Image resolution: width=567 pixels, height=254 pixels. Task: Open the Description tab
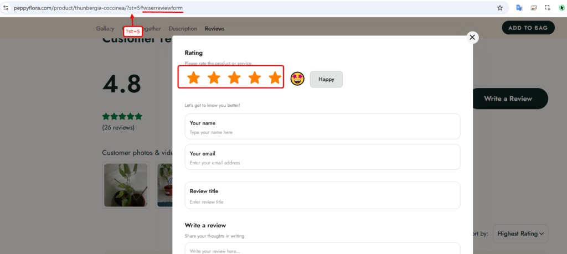[183, 29]
